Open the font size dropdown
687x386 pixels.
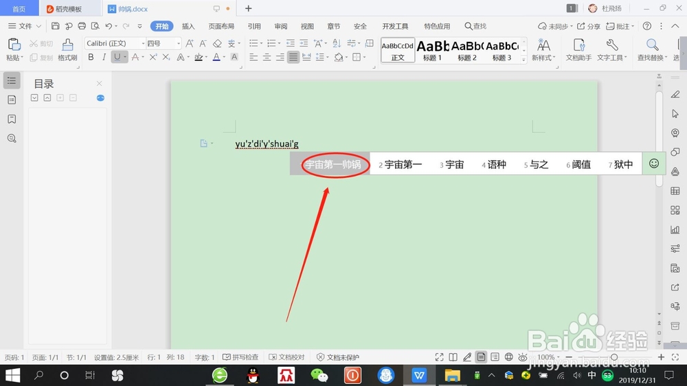coord(179,43)
